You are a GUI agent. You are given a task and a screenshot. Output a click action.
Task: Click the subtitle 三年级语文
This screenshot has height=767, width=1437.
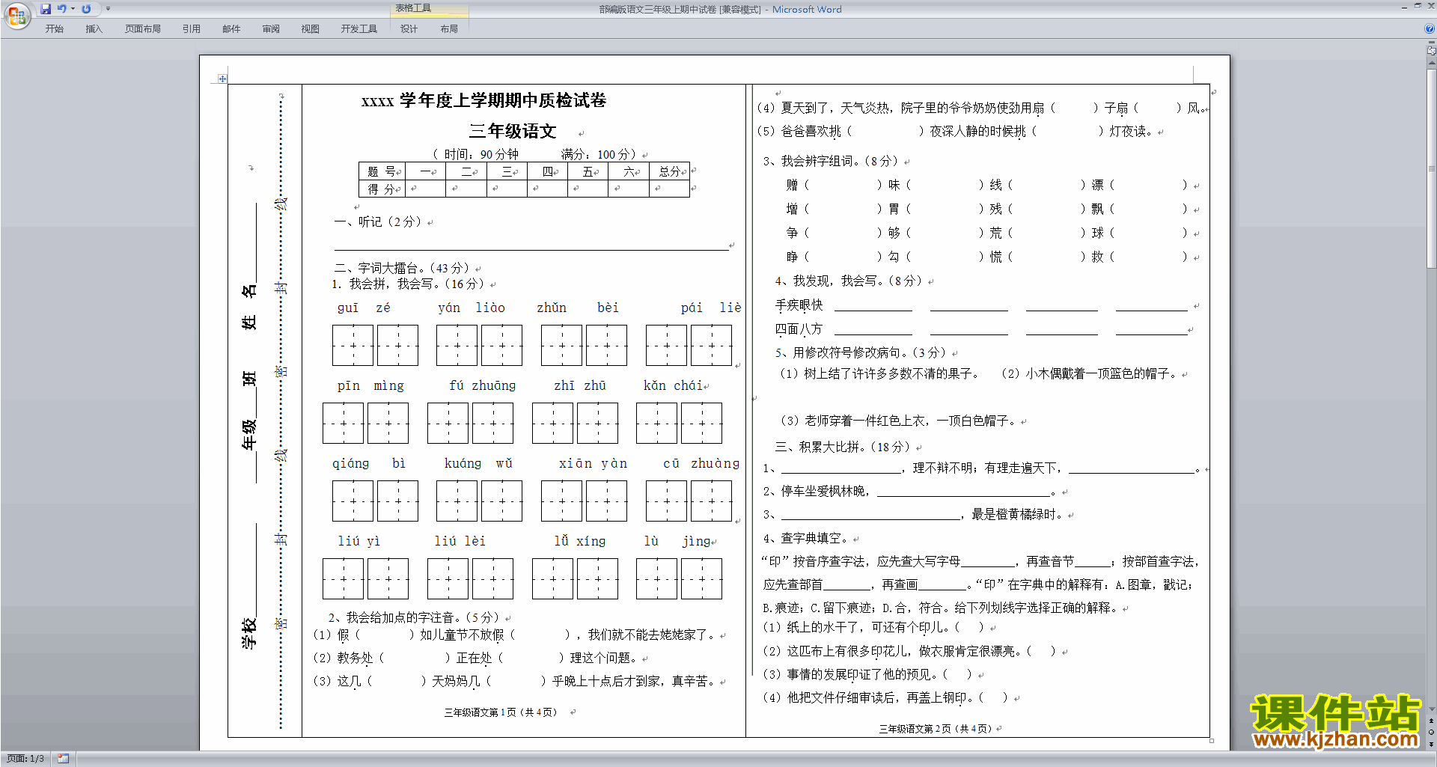tap(513, 131)
